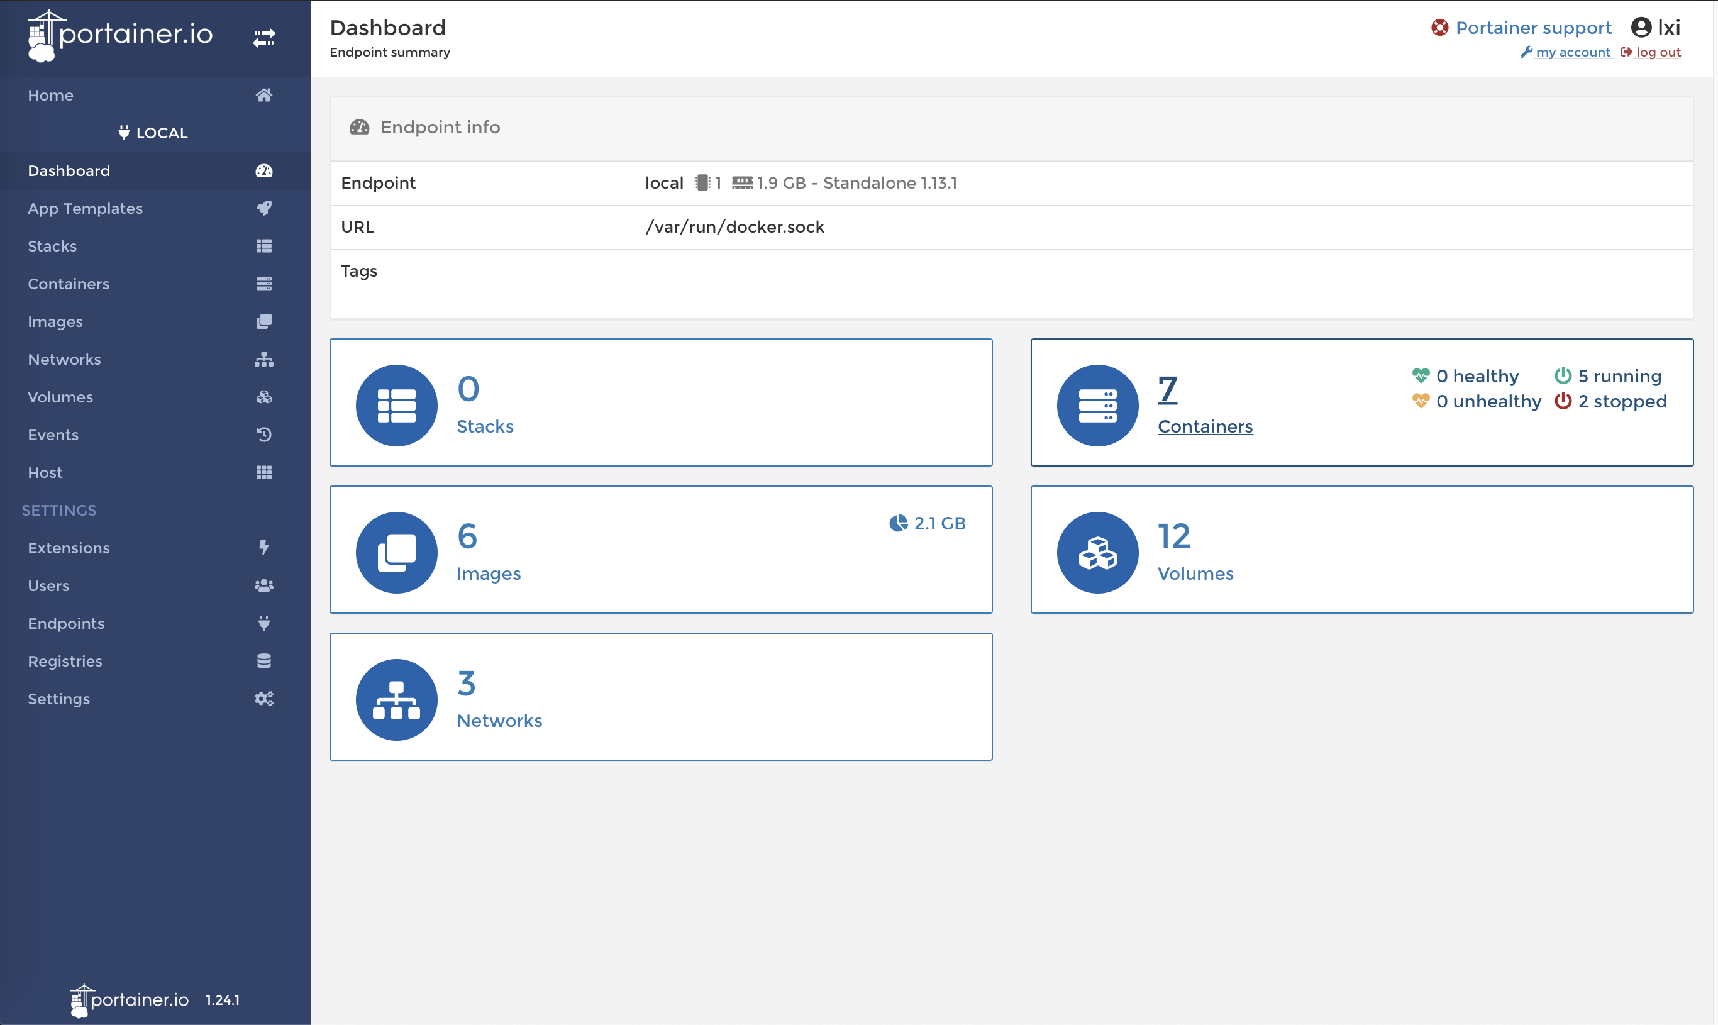
Task: Expand the Settings section in sidebar
Action: pyautogui.click(x=58, y=510)
